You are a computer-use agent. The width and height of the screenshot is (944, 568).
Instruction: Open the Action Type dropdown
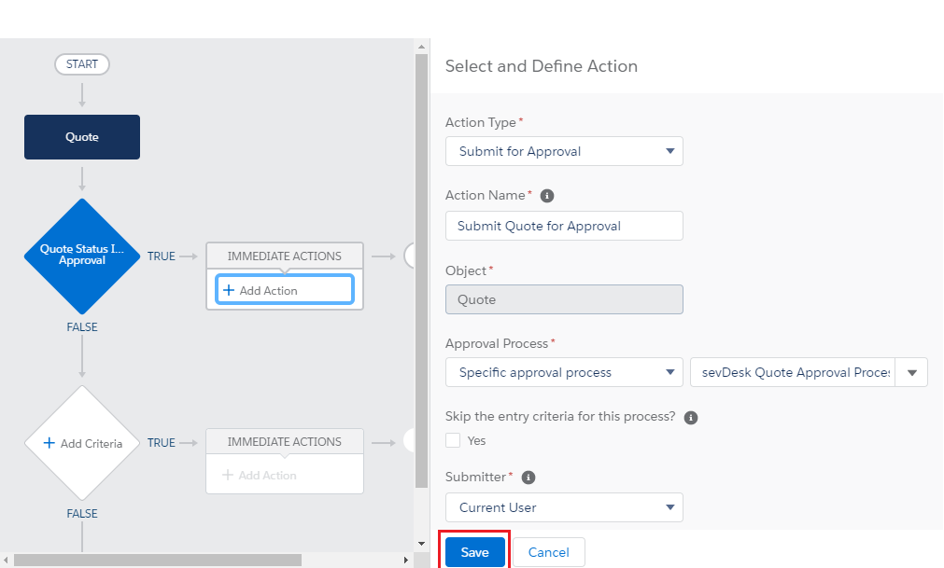click(x=564, y=151)
